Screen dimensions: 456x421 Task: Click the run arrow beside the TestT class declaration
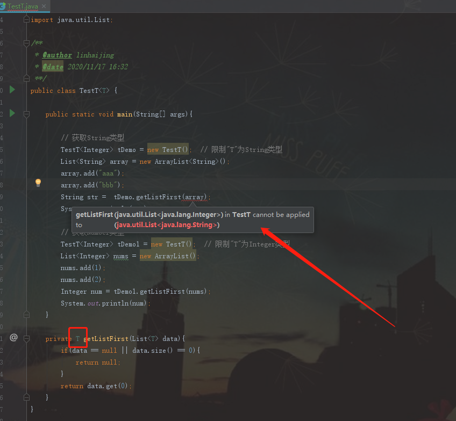tap(12, 90)
